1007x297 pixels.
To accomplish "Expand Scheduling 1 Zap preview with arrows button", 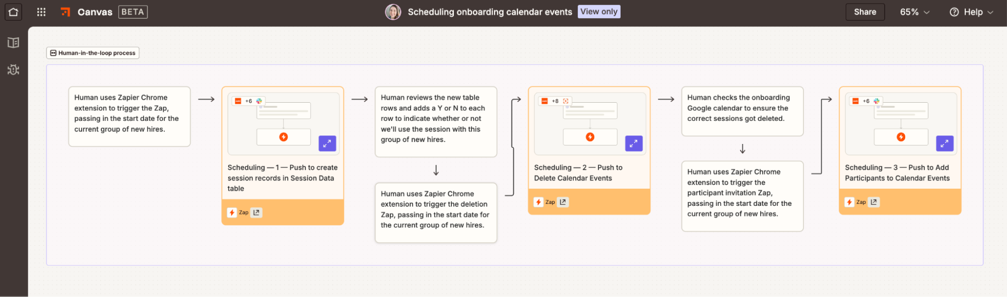I will (327, 143).
